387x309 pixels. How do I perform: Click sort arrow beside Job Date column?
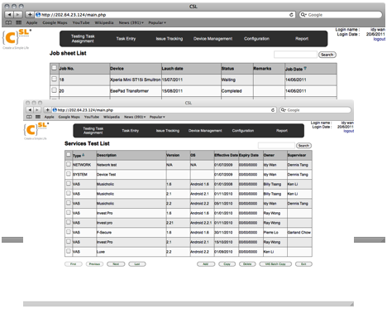pos(305,68)
